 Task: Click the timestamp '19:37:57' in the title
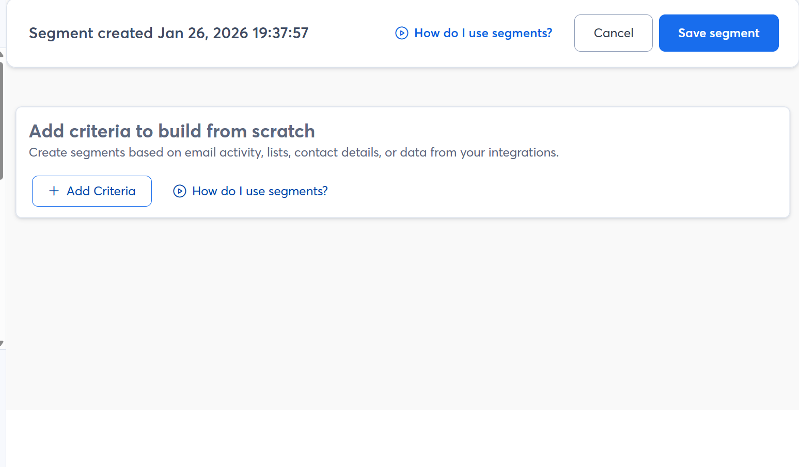coord(280,33)
